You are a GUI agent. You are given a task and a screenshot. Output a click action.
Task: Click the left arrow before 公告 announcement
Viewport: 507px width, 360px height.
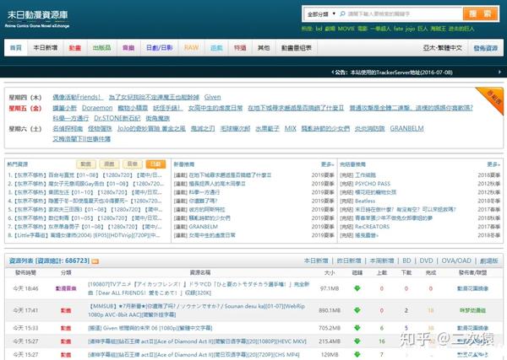[332, 73]
